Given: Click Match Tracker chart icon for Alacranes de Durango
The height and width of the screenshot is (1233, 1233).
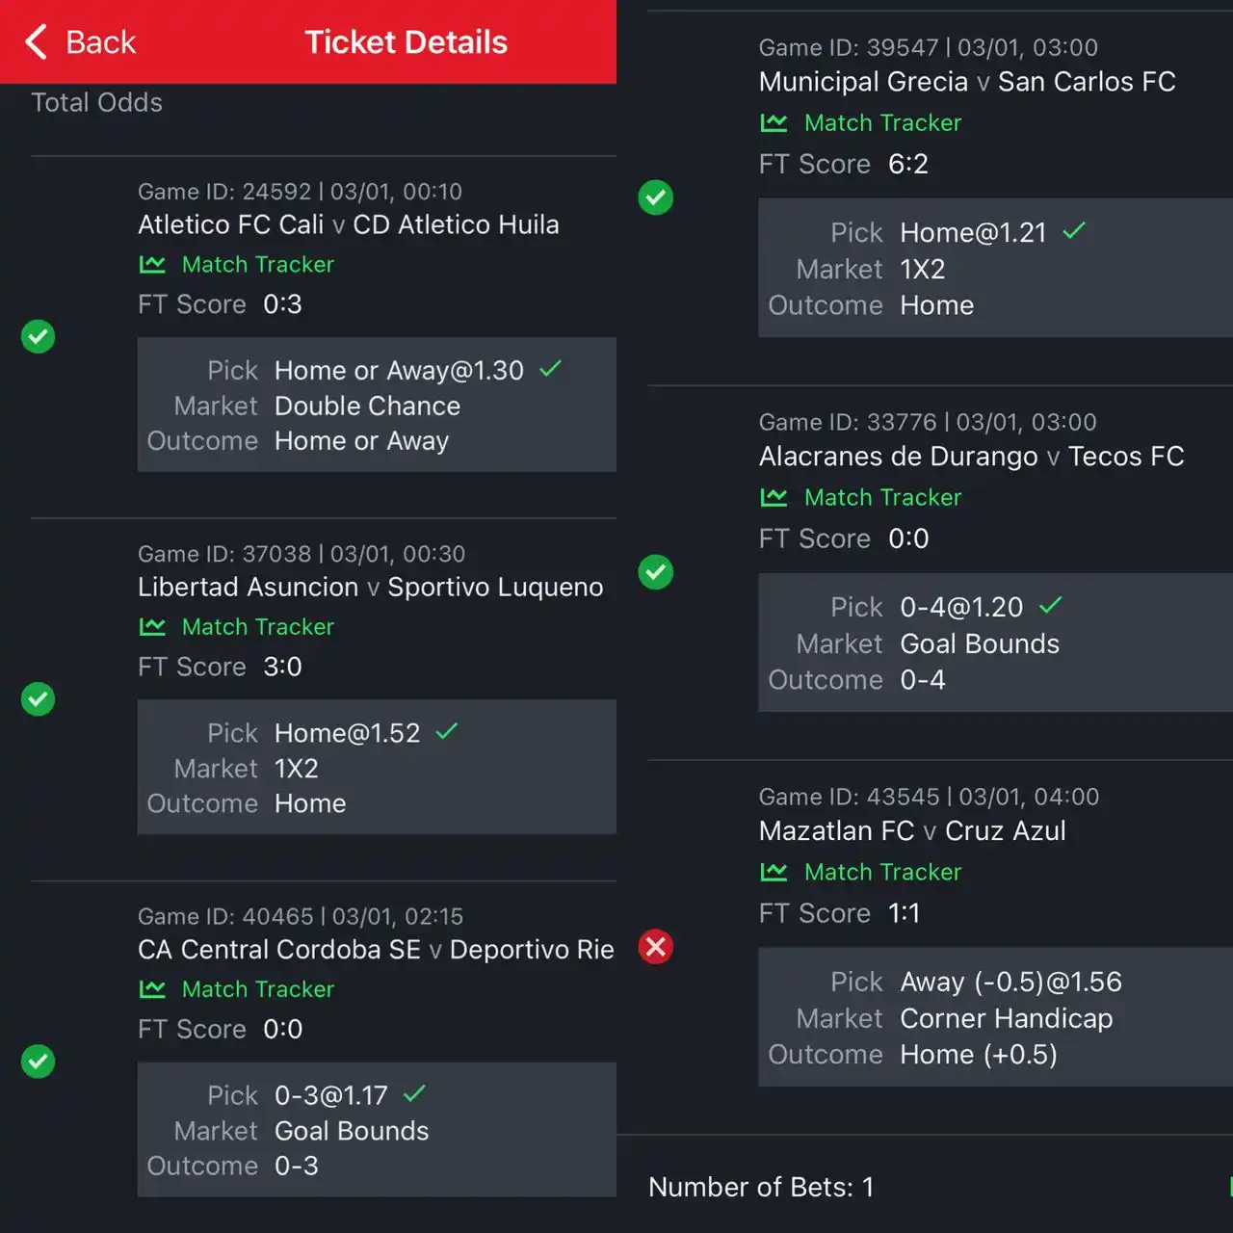Looking at the screenshot, I should tap(774, 498).
